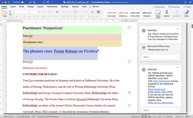
Task: Expand the styles gallery arrow
Action: tap(154, 14)
